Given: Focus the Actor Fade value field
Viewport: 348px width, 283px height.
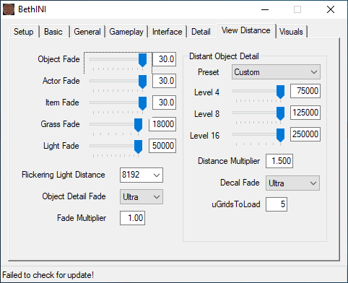Looking at the screenshot, I should [x=164, y=81].
